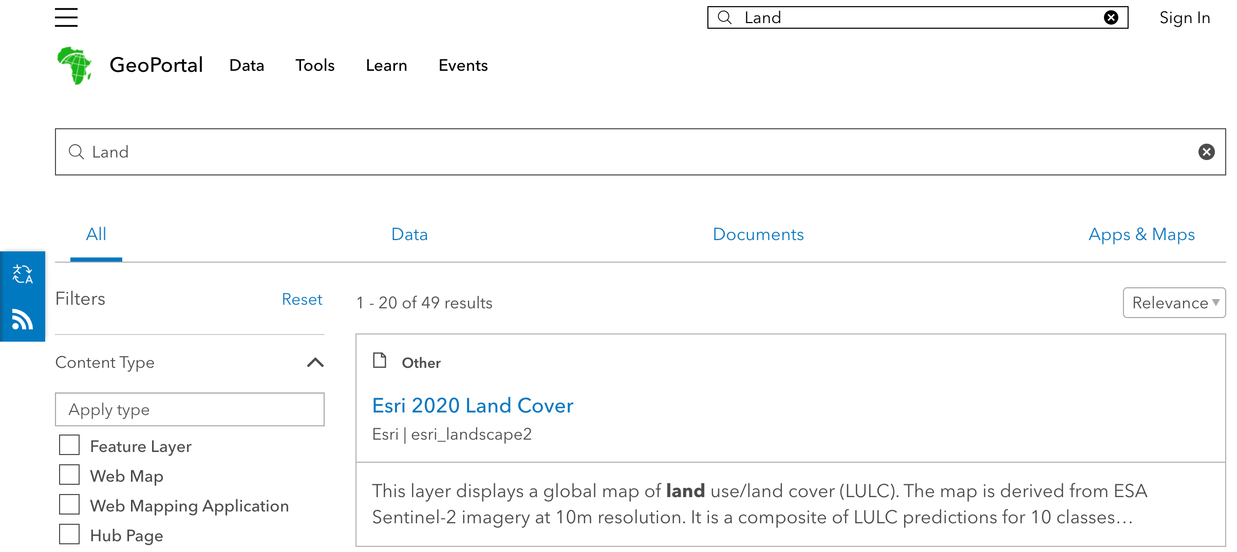Click the 'Esri | esri_landscape2' owner text
Screen dimensions: 1237x552
pos(452,435)
